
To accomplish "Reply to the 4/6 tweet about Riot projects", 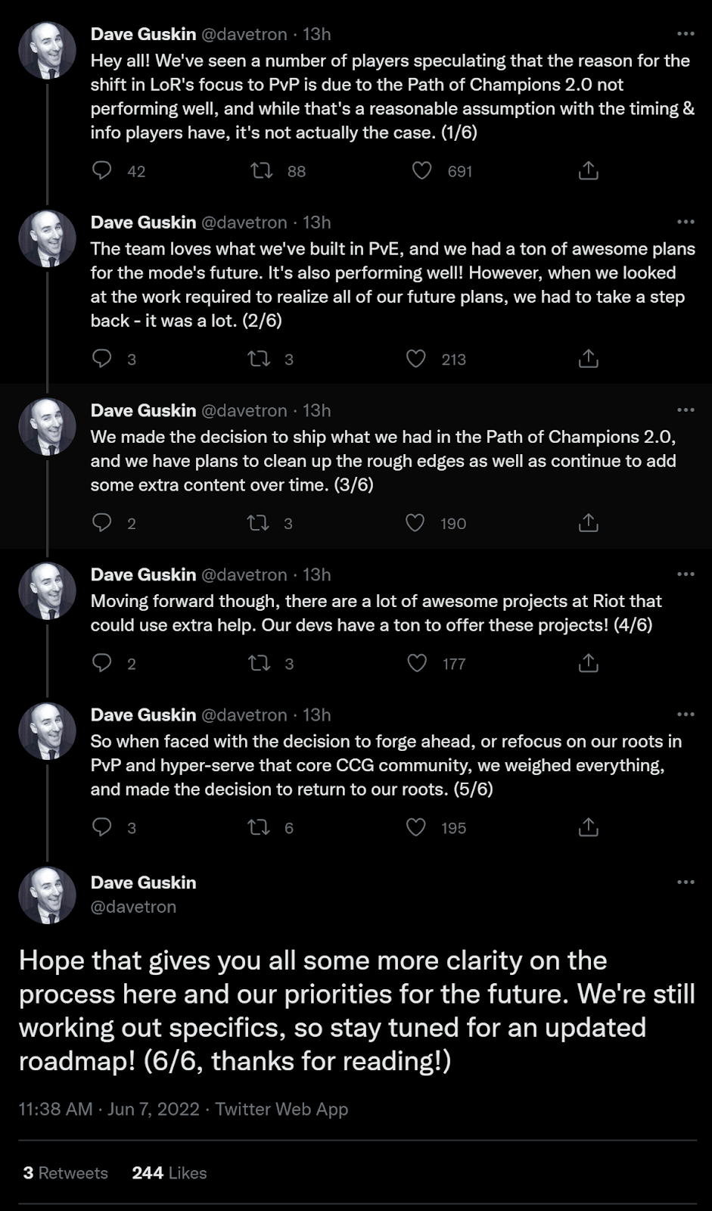I will pos(101,664).
